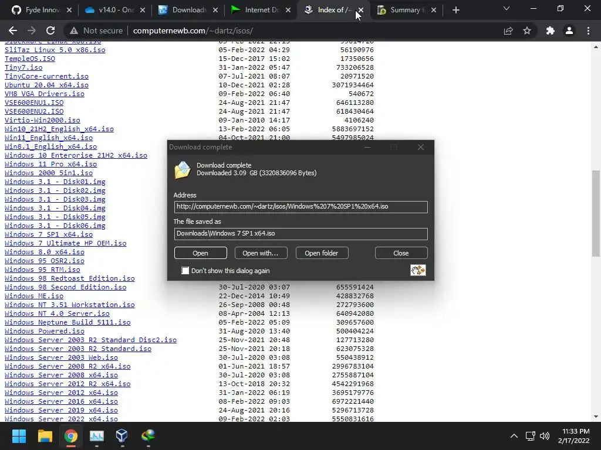Open a new tab with plus button
The width and height of the screenshot is (601, 450).
click(x=455, y=10)
